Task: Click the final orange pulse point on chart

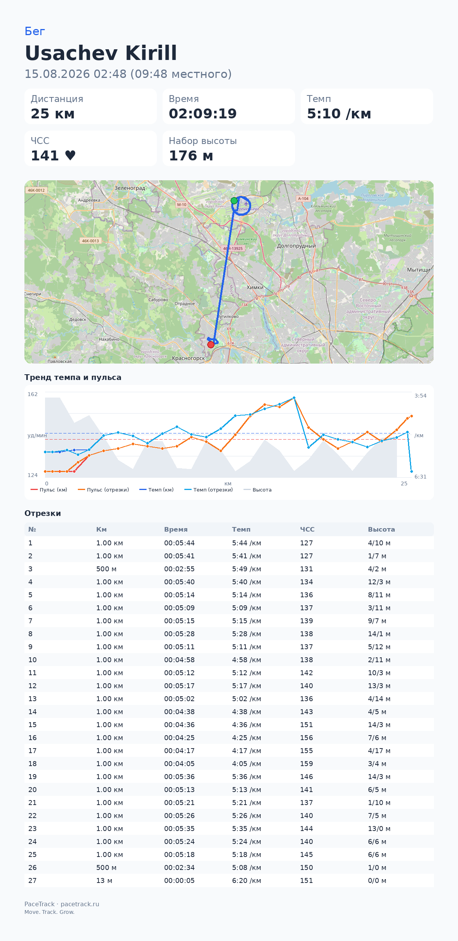Action: (411, 416)
